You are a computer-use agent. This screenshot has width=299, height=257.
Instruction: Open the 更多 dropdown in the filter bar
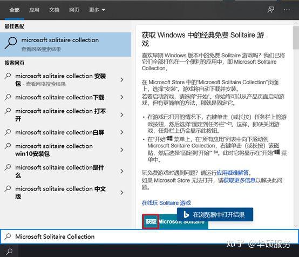(97, 10)
